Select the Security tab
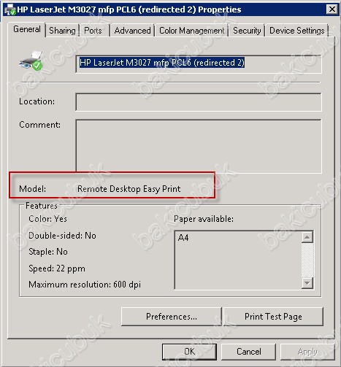Screen dimensions: 341x367 (247, 31)
